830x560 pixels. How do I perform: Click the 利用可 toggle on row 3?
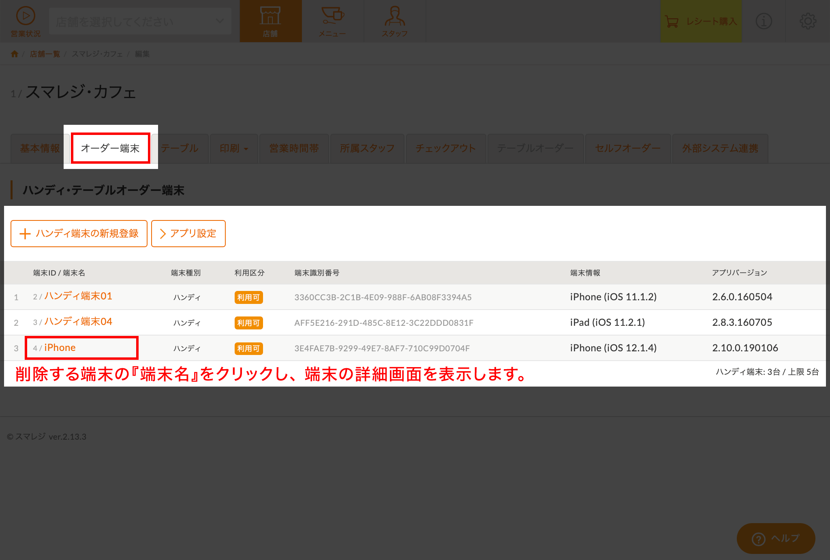[249, 348]
